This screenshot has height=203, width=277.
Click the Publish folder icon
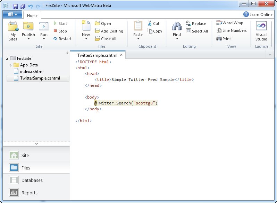(28, 26)
